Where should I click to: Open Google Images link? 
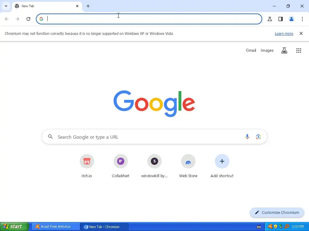click(267, 50)
